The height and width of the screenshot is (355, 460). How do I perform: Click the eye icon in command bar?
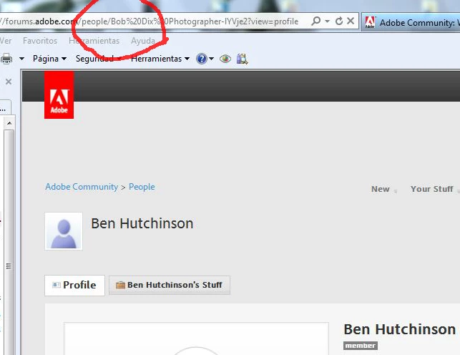(x=225, y=59)
